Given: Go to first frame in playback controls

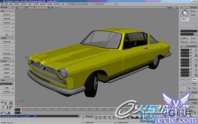Looking at the screenshot, I should [x=104, y=117].
